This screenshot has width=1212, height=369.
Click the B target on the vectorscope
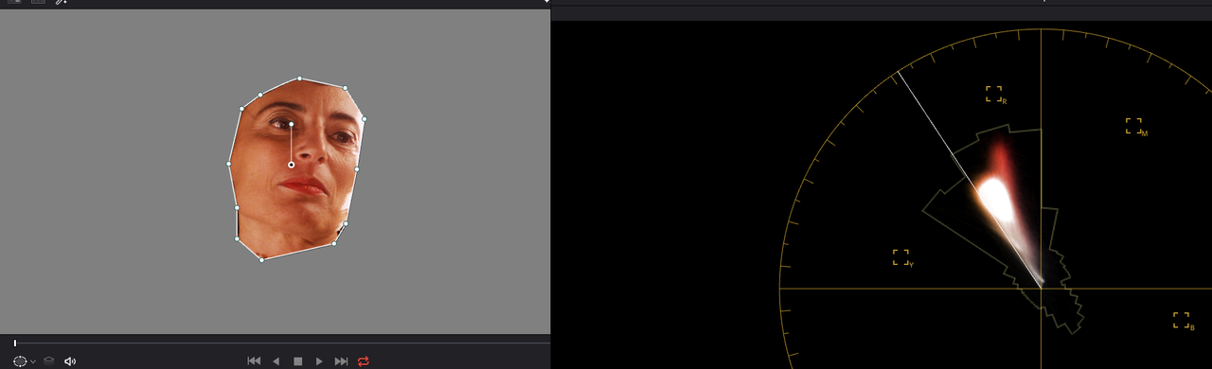1182,320
